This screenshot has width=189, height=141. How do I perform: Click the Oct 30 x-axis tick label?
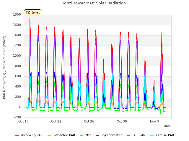point(122,121)
